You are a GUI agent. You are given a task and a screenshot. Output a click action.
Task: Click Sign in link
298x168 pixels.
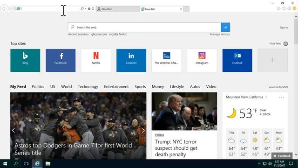[x=284, y=28]
